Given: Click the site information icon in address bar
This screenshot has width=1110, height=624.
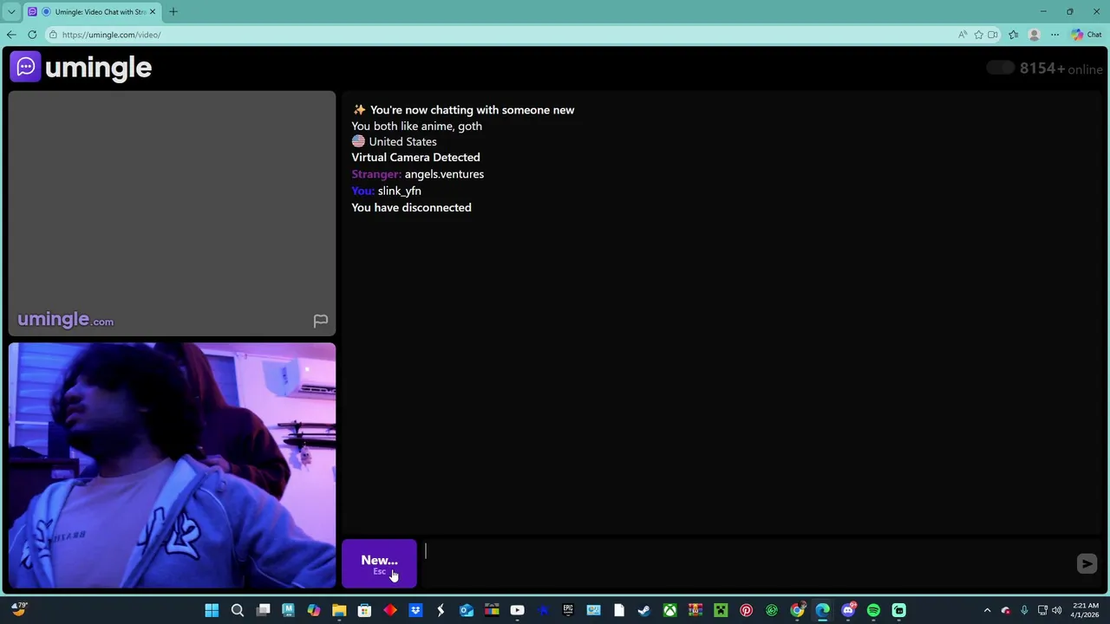Looking at the screenshot, I should point(53,35).
